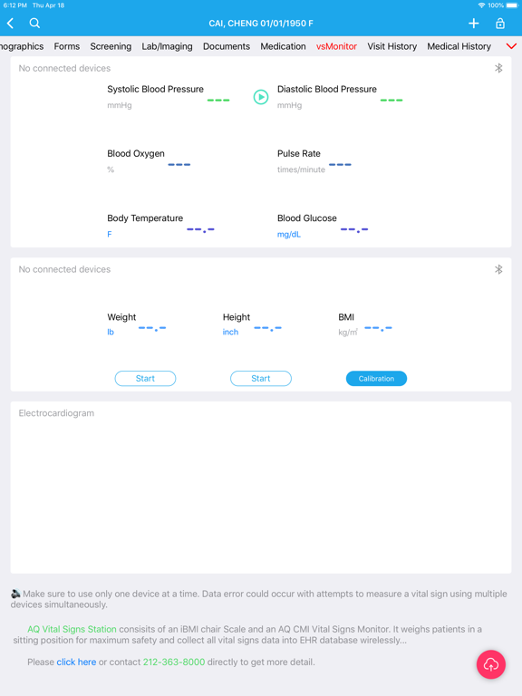Switch height unit inch

(x=230, y=332)
